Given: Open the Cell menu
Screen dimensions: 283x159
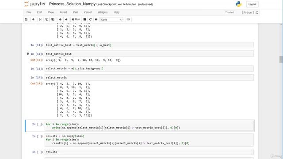Looking at the screenshot, I should pyautogui.click(x=75, y=12).
